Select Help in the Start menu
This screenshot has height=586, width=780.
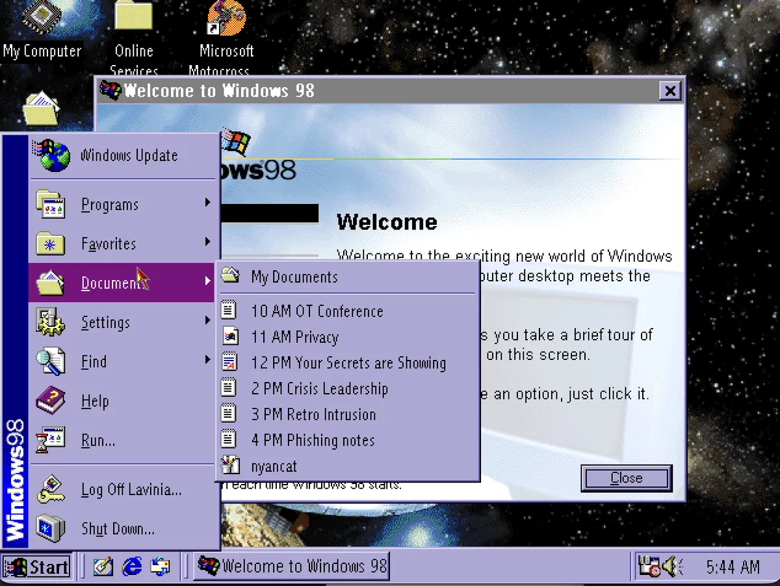[122, 401]
